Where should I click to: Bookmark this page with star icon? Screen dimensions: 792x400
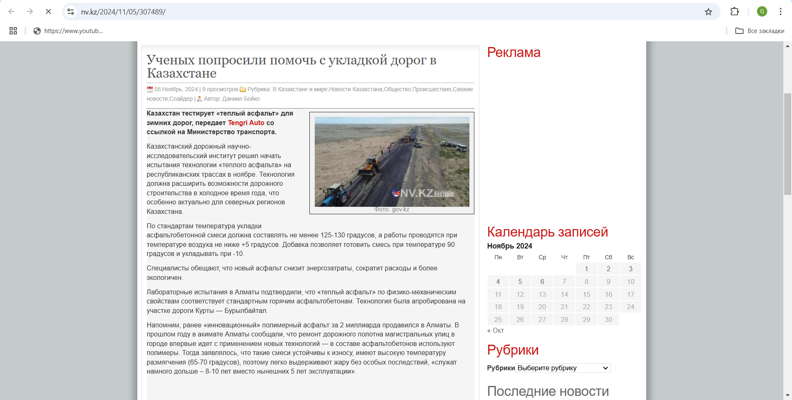tap(708, 12)
